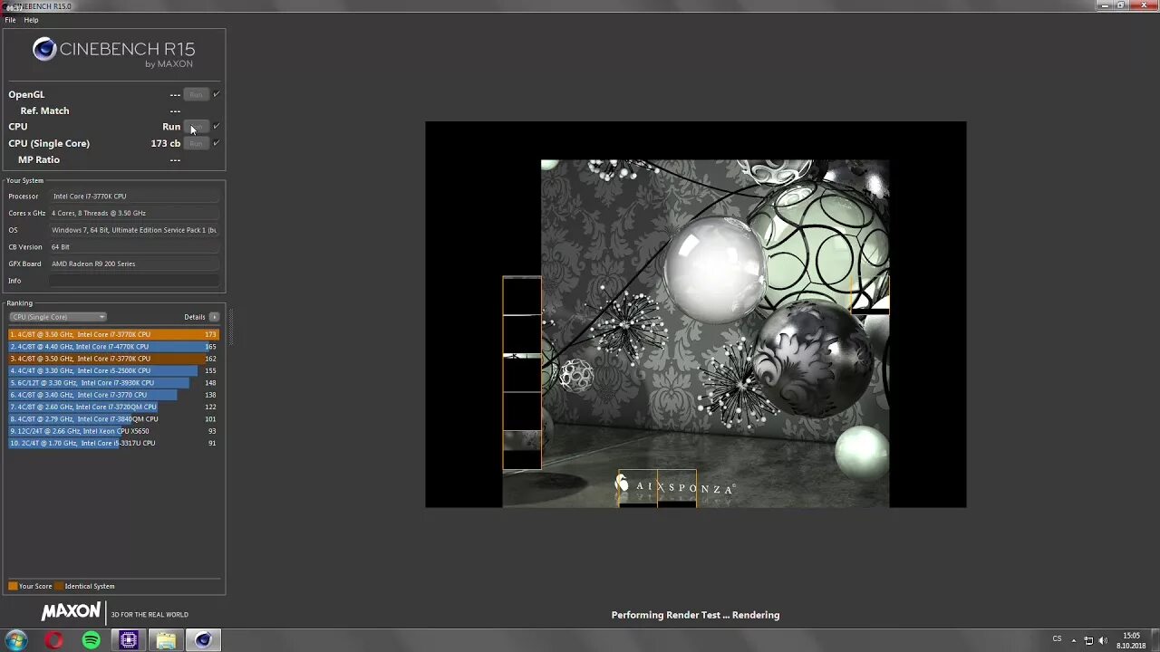Select rank 2 Intel Core i7-4770K row
1160x652 pixels.
coord(113,346)
